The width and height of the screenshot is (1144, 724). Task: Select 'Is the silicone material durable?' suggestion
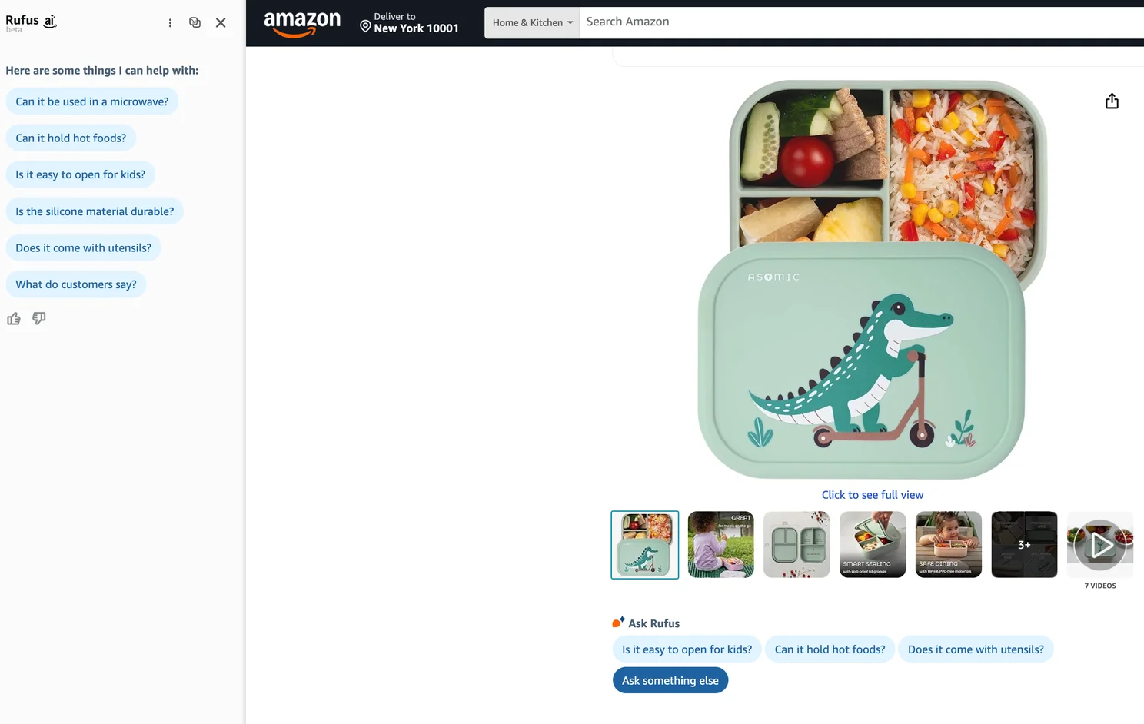[x=95, y=211]
